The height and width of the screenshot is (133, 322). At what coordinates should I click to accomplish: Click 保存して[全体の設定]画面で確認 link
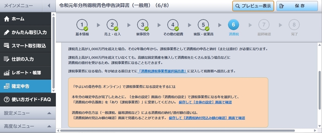coord(205,102)
